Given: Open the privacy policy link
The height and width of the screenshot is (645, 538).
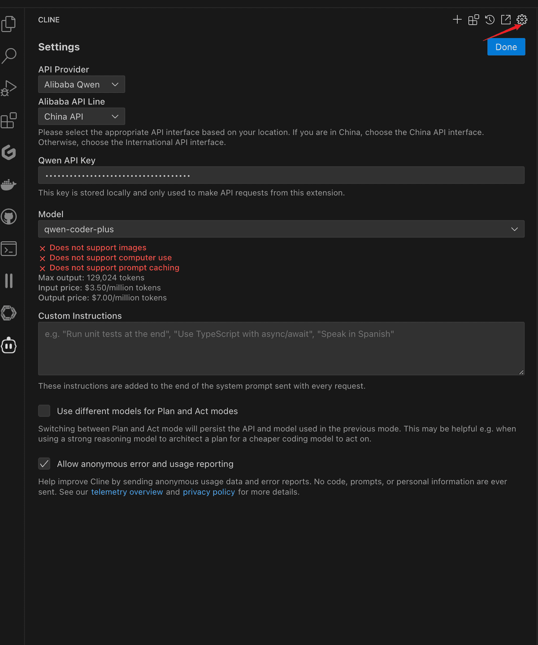Looking at the screenshot, I should [x=209, y=492].
